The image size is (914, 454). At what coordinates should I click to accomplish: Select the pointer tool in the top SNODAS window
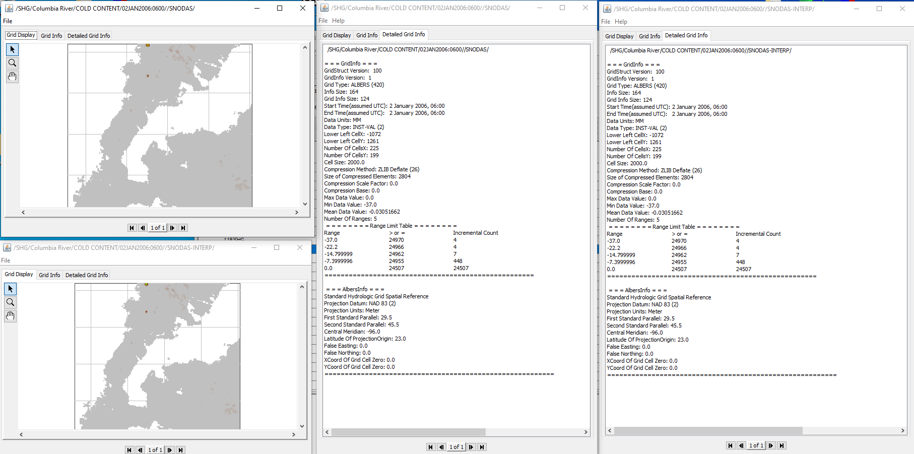tap(12, 49)
